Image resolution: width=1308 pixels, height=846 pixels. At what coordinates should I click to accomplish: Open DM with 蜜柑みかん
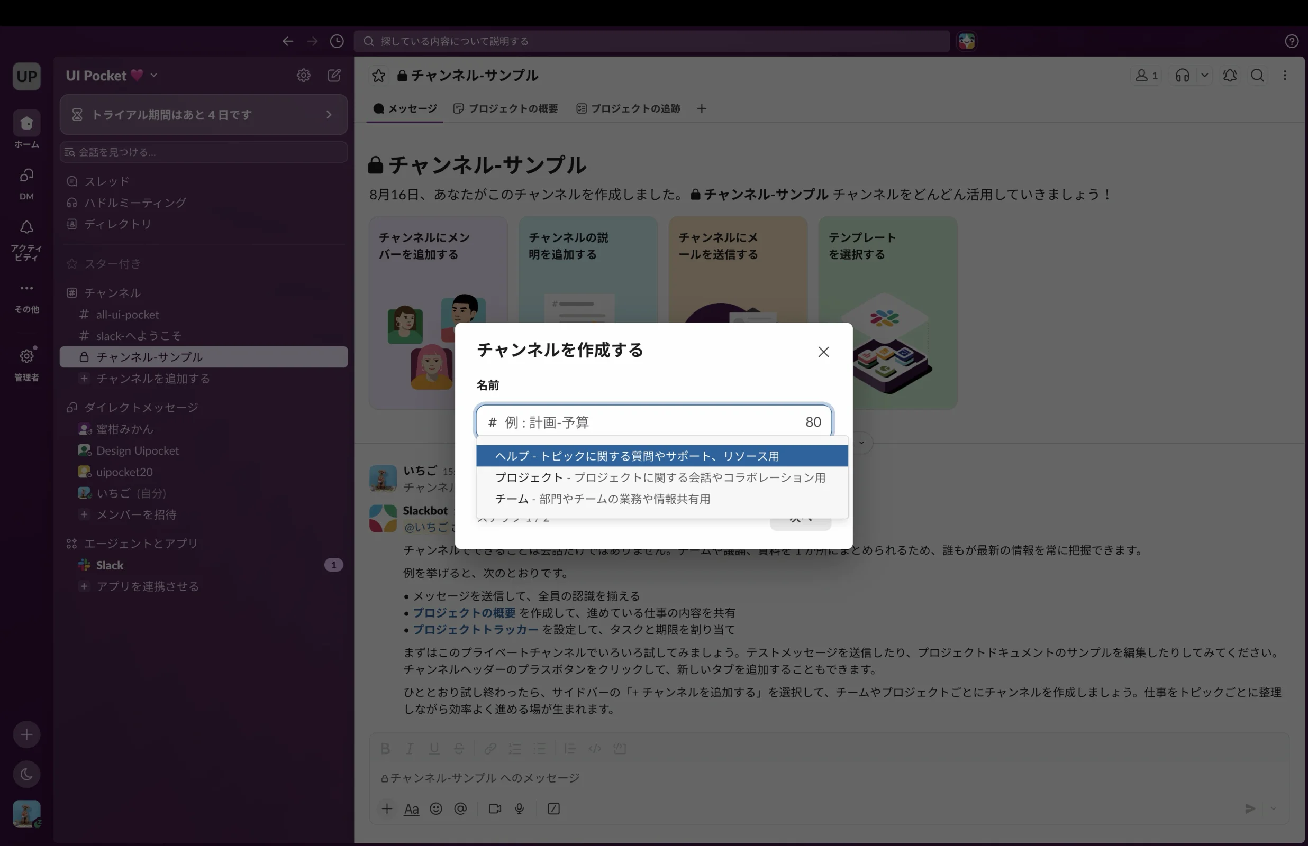203,428
